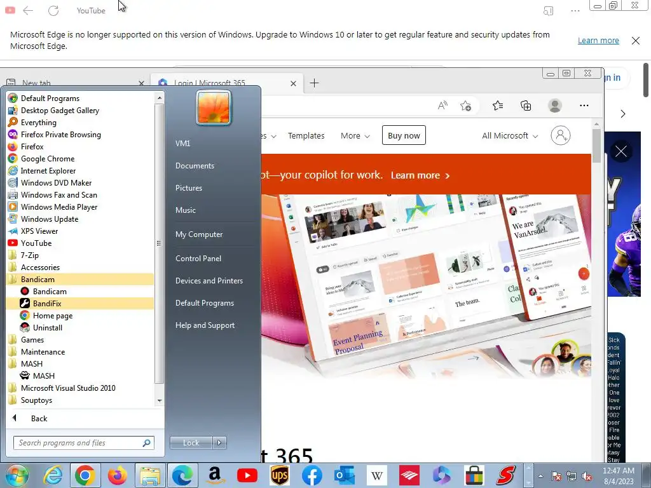
Task: Add this page to favorites star icon
Action: (x=465, y=106)
